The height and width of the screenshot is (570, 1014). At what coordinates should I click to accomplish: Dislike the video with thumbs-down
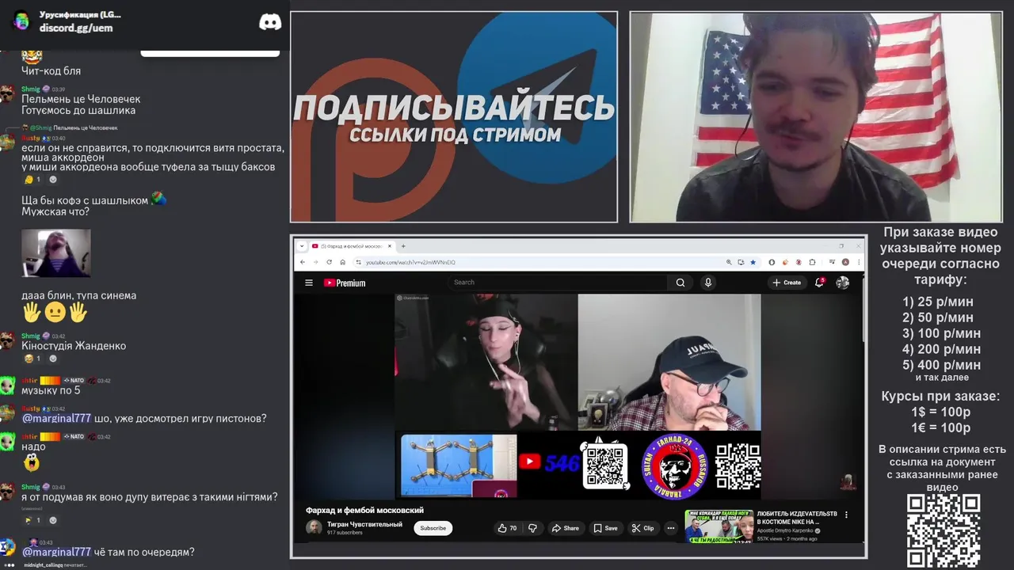pos(532,528)
